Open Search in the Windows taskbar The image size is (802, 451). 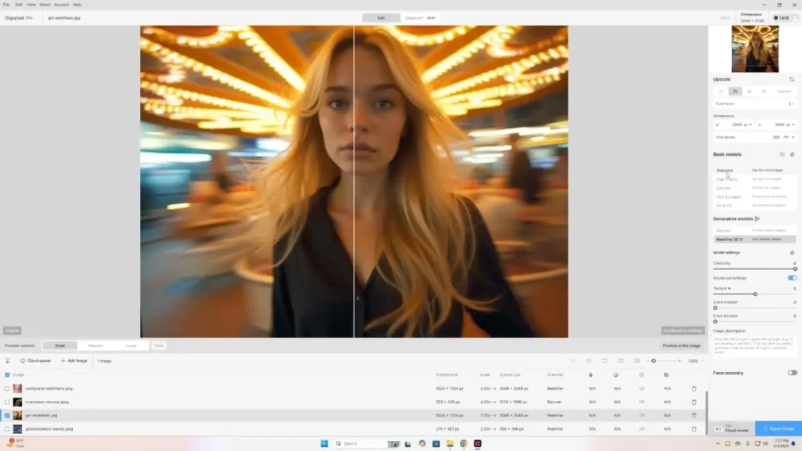click(349, 443)
